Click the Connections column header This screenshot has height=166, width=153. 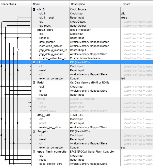[x=8, y=4]
